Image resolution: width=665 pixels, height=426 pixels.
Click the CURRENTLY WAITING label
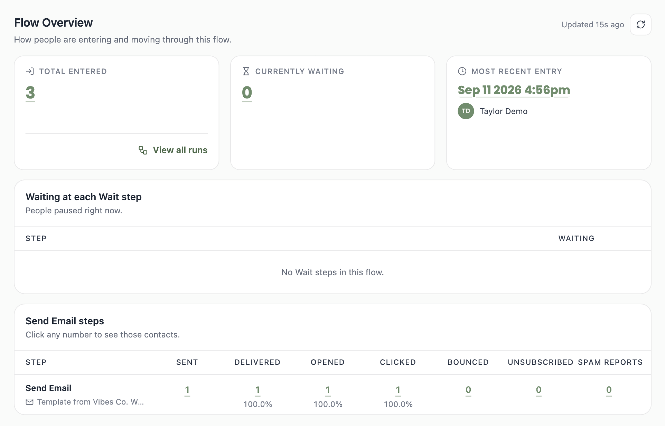click(300, 71)
